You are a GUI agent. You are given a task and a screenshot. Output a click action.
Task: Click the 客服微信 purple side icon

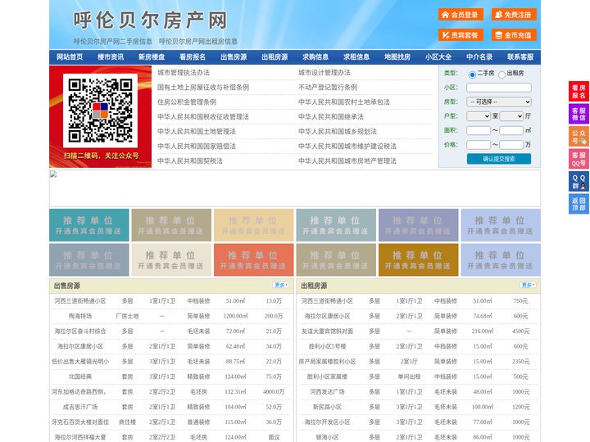(x=579, y=114)
